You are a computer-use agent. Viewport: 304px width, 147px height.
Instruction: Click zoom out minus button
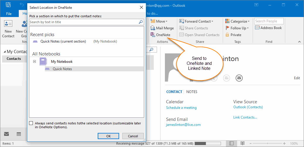(251, 143)
